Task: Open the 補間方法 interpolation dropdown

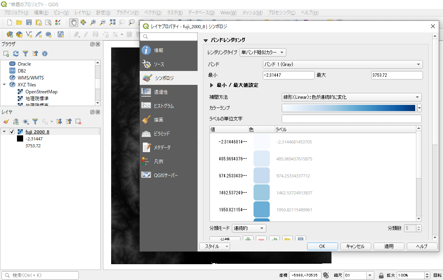Action: point(352,97)
